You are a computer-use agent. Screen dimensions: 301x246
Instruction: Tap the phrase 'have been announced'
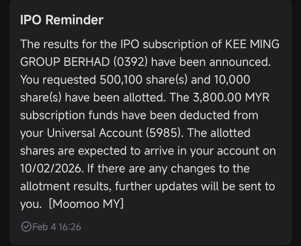pos(211,62)
